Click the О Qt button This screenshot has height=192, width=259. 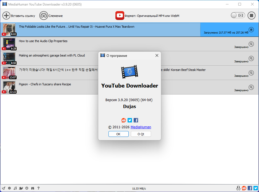pos(141,134)
